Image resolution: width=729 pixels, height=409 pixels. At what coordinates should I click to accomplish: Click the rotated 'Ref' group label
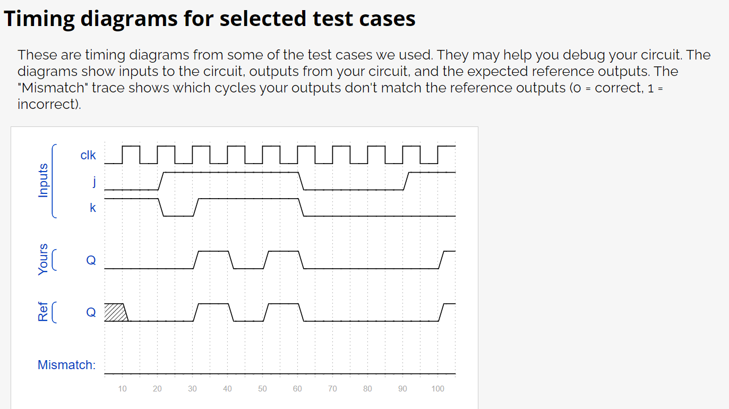[x=44, y=312]
